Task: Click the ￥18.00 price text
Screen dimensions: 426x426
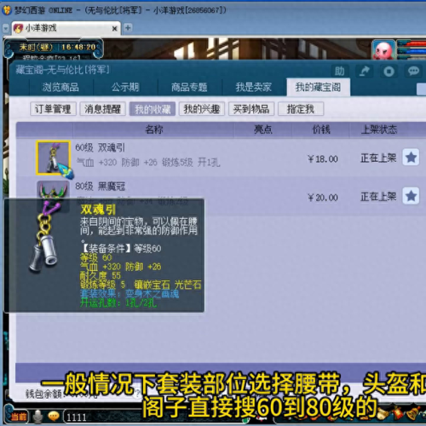Action: pos(323,158)
